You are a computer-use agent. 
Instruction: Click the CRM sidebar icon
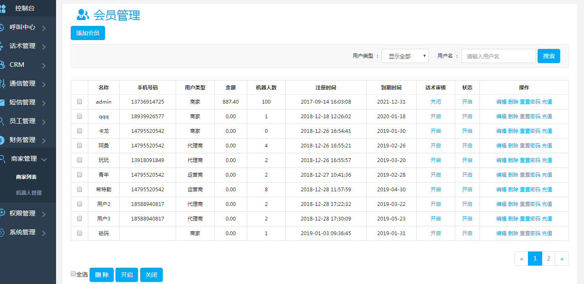pyautogui.click(x=2, y=65)
